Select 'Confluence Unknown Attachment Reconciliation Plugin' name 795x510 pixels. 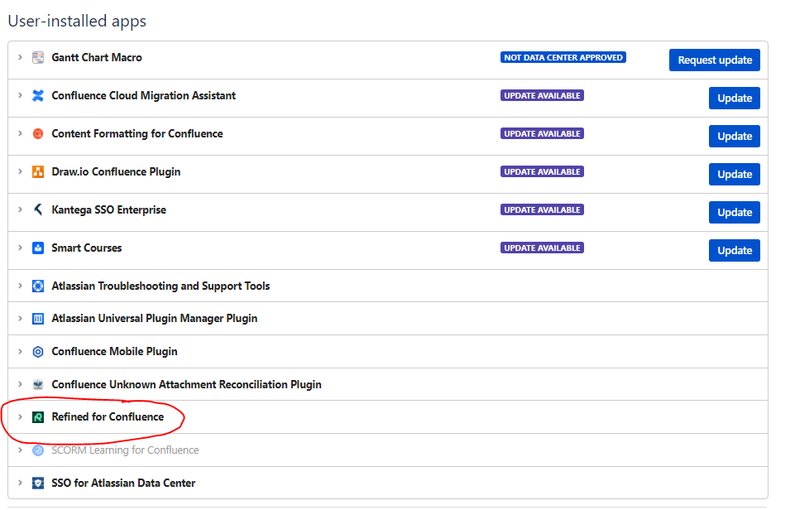(x=187, y=384)
